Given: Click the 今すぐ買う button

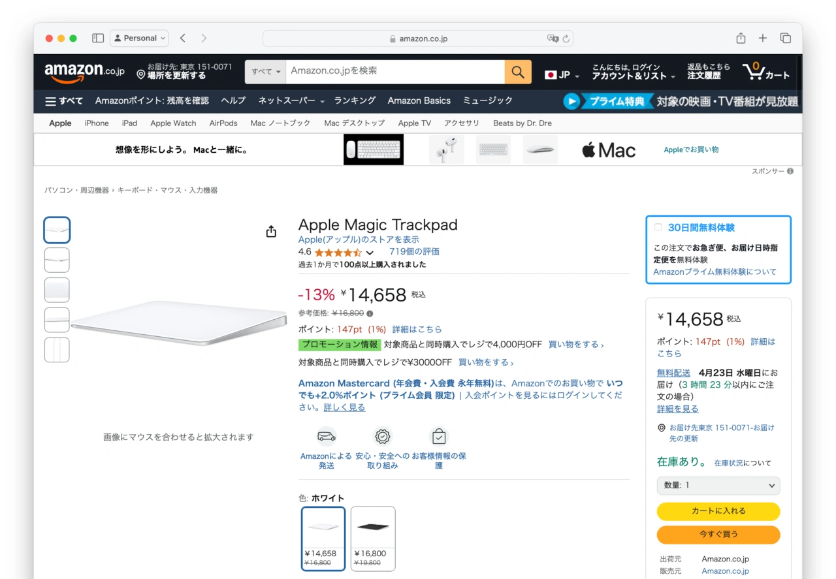Looking at the screenshot, I should (x=718, y=535).
